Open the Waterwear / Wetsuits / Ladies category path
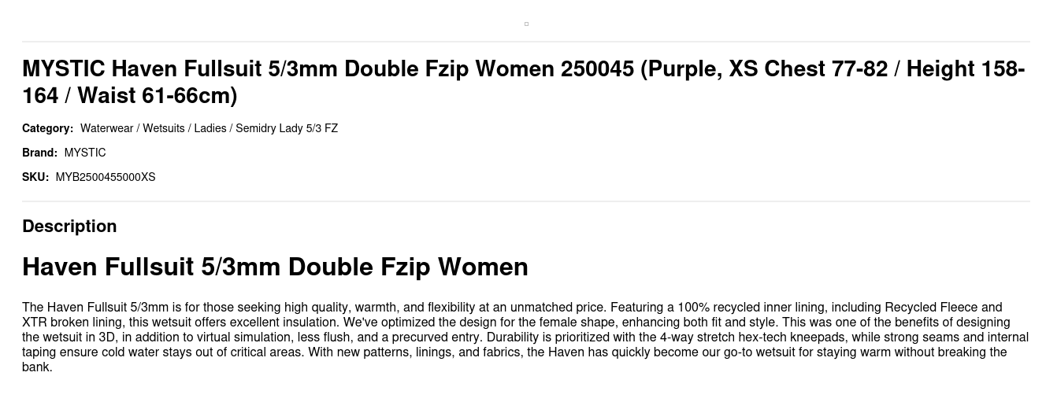Viewport: 1046px width, 413px height. pyautogui.click(x=209, y=128)
